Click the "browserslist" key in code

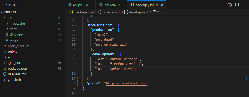point(100,25)
